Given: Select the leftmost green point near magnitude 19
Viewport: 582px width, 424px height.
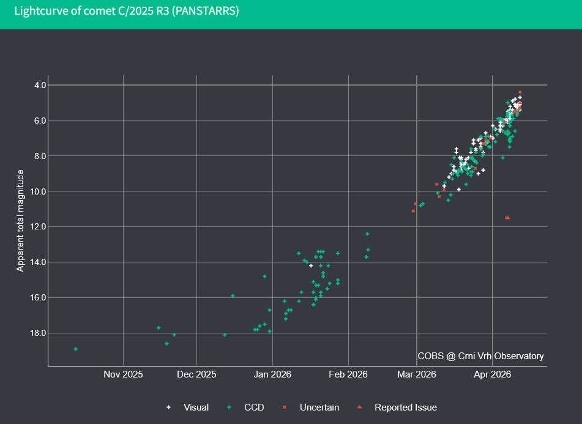Looking at the screenshot, I should [76, 349].
